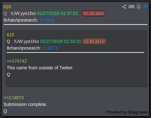
Task: Open quoted post number 615
Action: pos(11,35)
